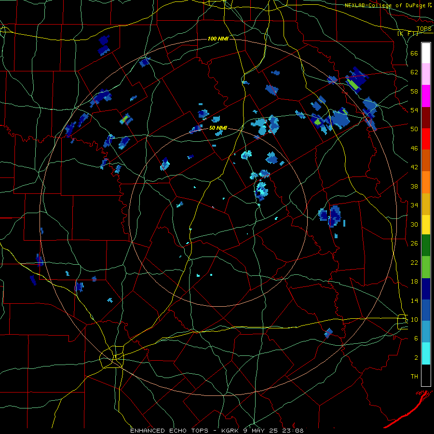Image resolution: width=434 pixels, height=434 pixels.
Task: Click the 10 value on the scale
Action: pos(414,319)
